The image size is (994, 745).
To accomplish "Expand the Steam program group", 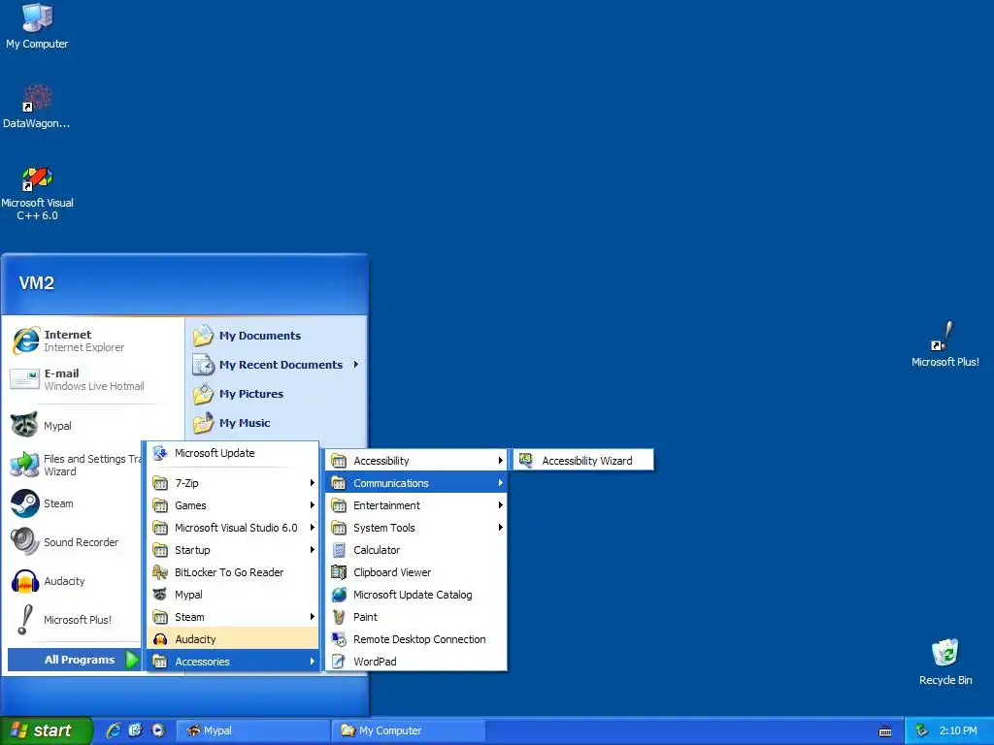I will (233, 617).
